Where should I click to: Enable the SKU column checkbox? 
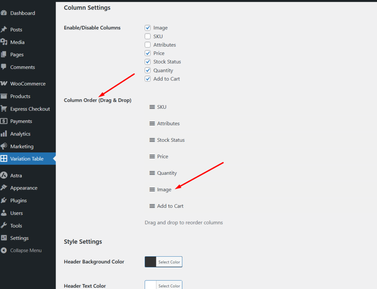tap(148, 36)
